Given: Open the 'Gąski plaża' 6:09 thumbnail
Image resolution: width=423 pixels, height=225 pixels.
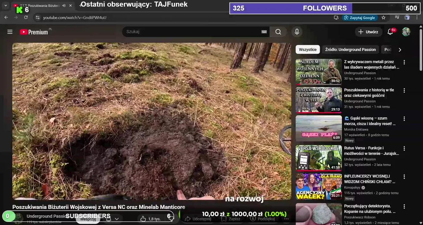Looking at the screenshot, I should coord(319,128).
